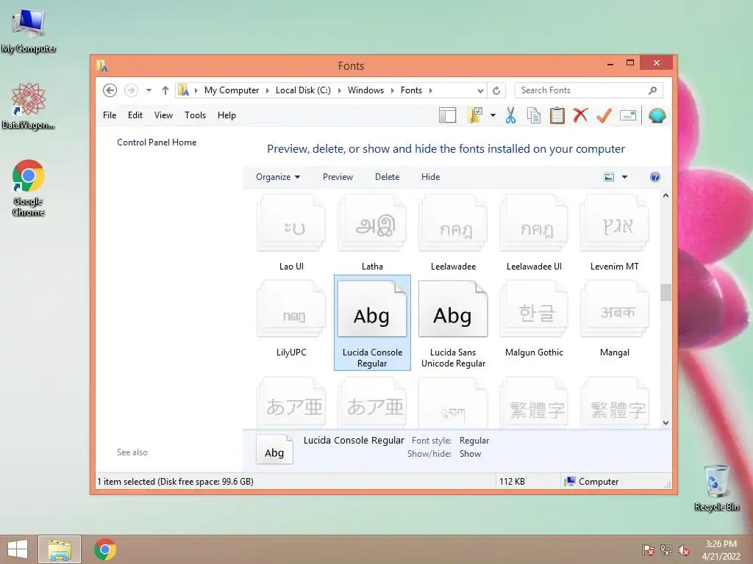Select the Latha font

pyautogui.click(x=372, y=233)
